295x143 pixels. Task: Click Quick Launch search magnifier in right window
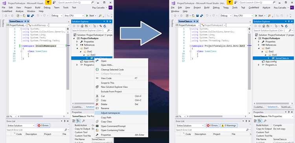pos(274,3)
